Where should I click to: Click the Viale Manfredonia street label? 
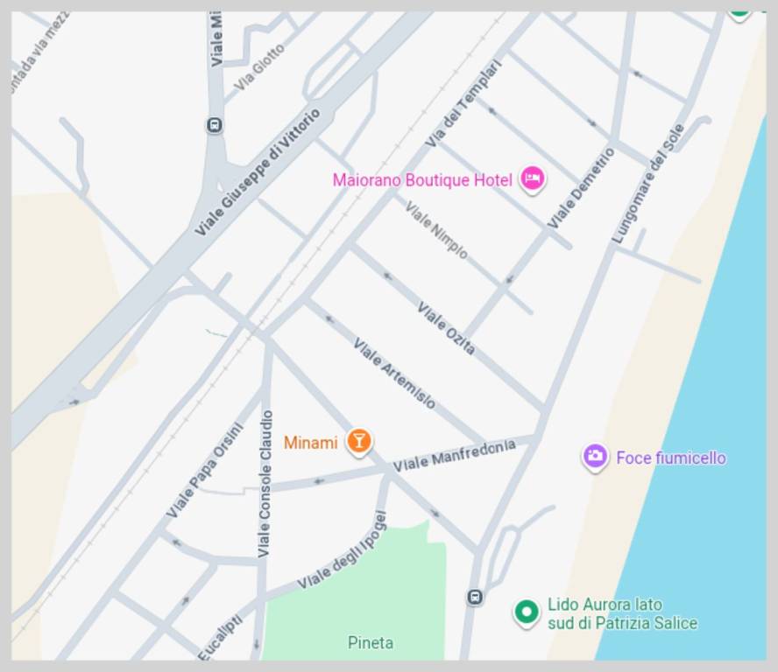click(454, 456)
